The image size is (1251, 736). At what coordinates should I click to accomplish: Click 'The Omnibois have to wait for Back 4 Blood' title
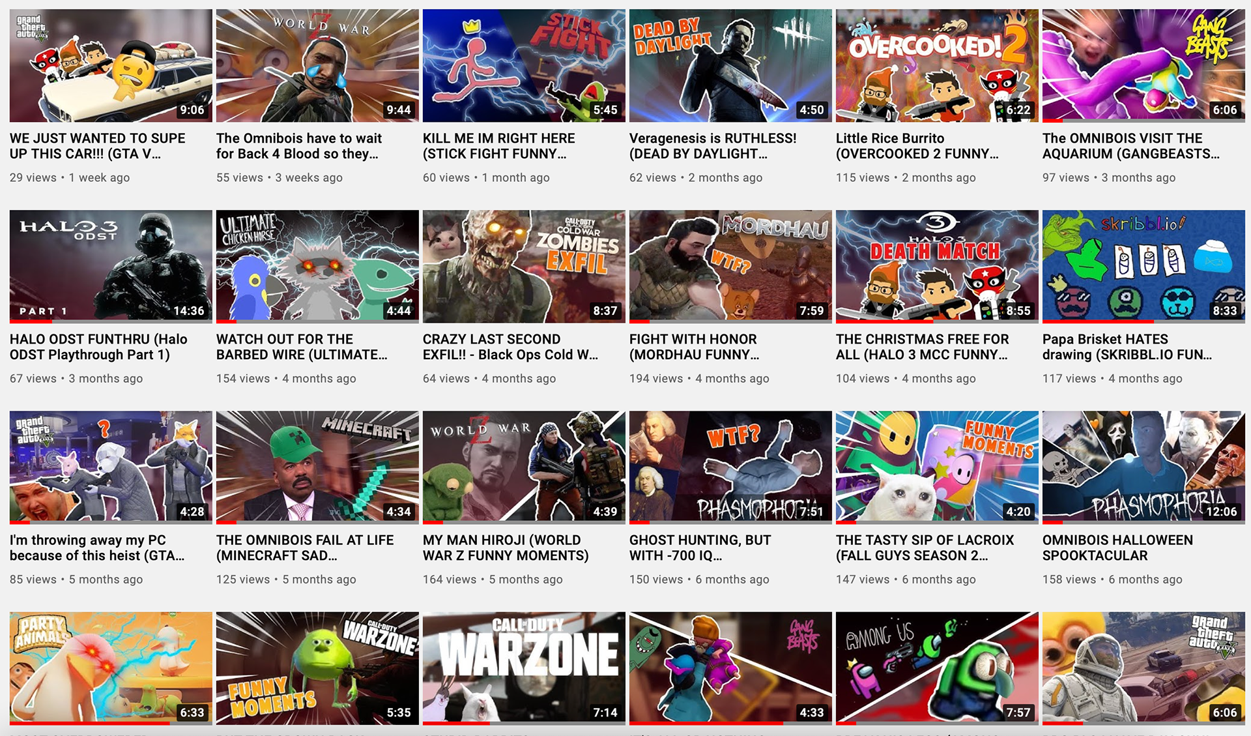[299, 146]
